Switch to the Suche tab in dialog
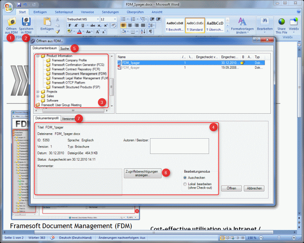 click(64, 48)
